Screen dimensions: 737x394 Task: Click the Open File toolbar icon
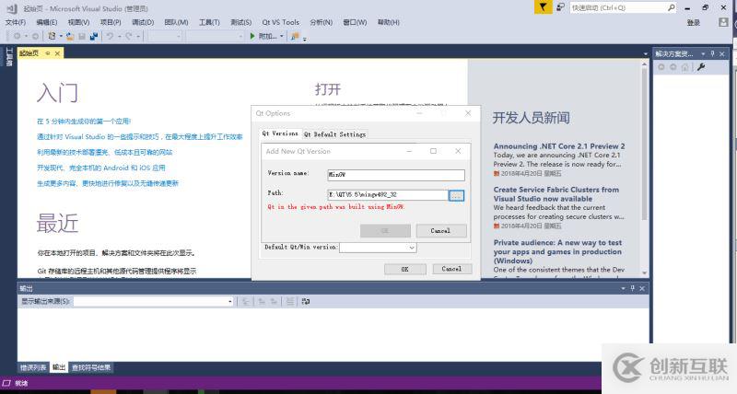pos(70,36)
